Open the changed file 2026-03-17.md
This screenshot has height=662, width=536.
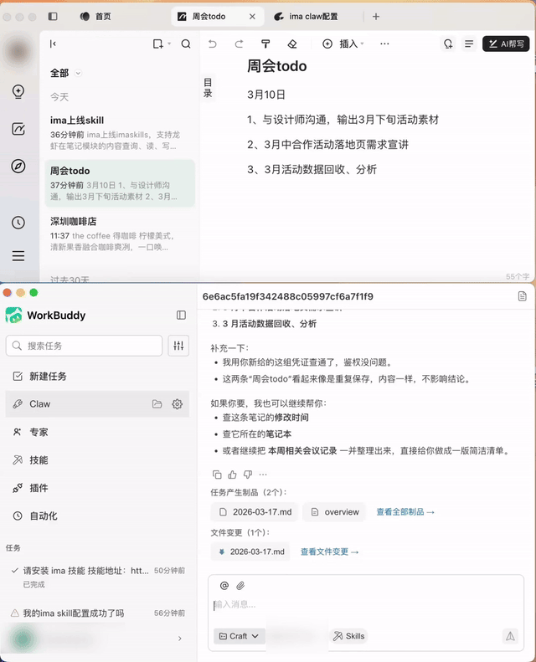250,552
